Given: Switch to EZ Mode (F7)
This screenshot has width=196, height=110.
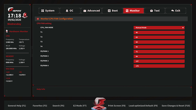Looking at the screenshot, I should point(80,106).
